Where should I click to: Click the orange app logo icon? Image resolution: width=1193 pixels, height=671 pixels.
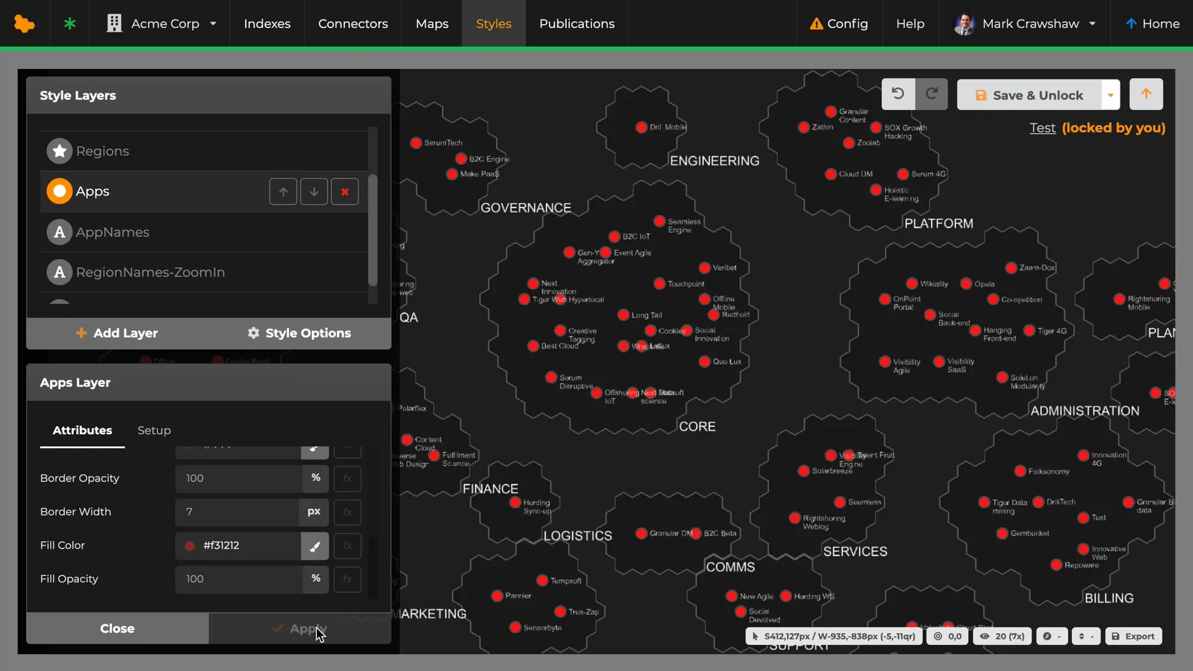[24, 24]
